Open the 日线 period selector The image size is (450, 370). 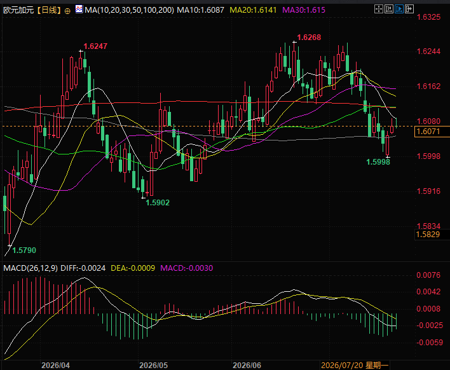click(x=49, y=10)
